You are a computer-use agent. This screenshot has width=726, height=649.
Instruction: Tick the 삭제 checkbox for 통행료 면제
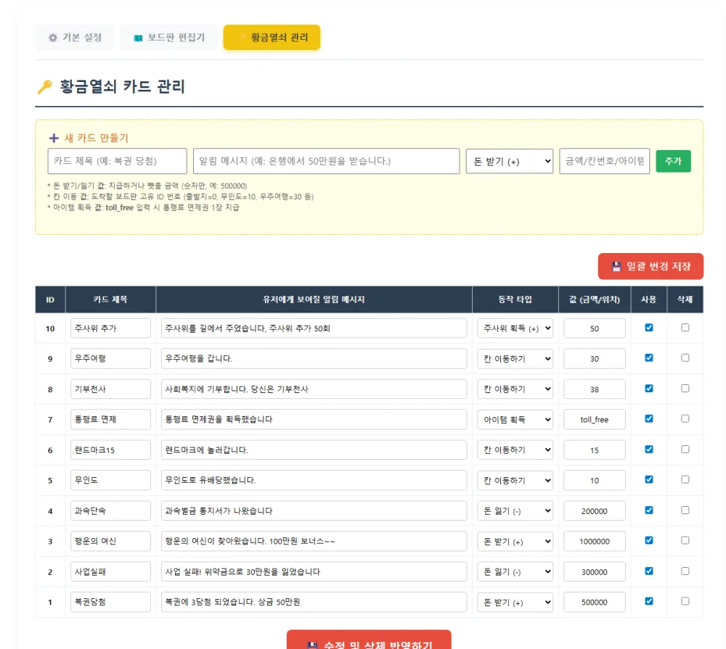click(685, 418)
